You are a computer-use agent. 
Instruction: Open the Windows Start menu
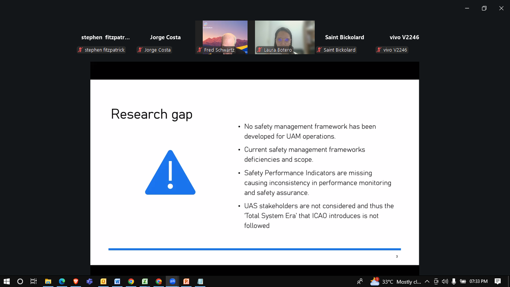pyautogui.click(x=7, y=281)
